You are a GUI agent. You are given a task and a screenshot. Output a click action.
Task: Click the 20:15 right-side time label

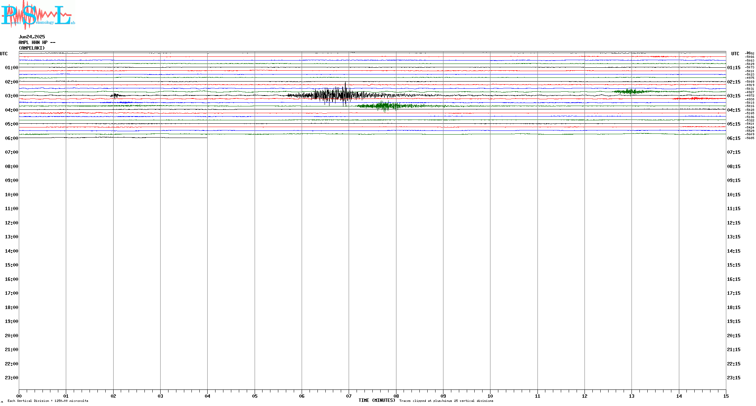(x=734, y=336)
